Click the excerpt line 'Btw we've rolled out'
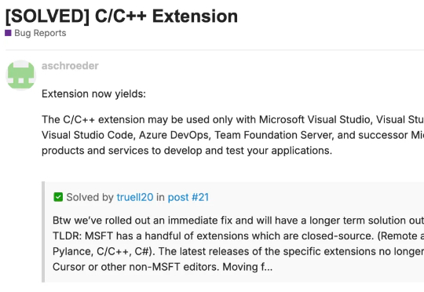This screenshot has width=424, height=292. [x=238, y=221]
